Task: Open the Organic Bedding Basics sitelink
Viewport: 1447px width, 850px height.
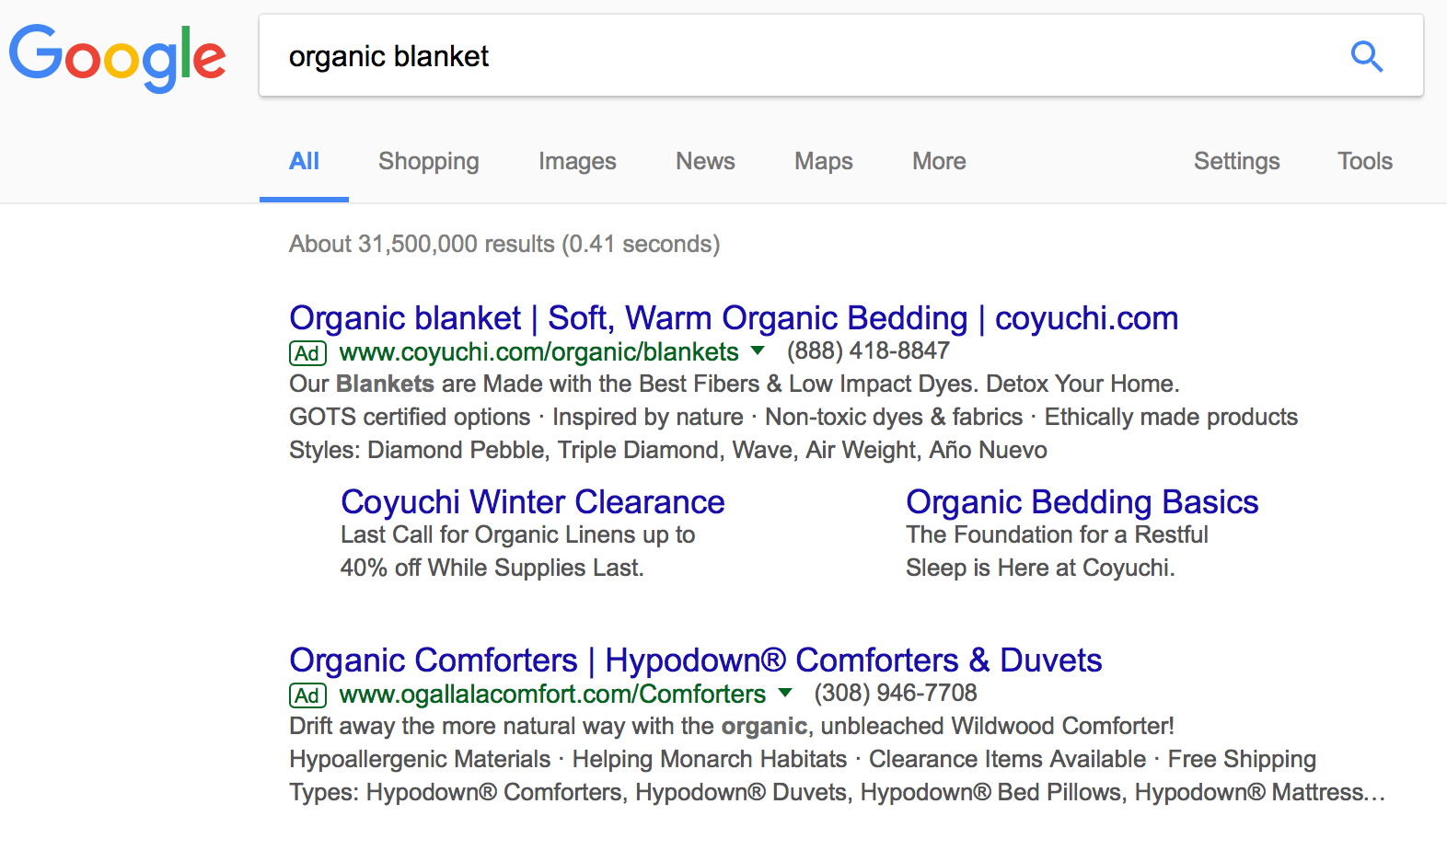Action: [x=1082, y=502]
